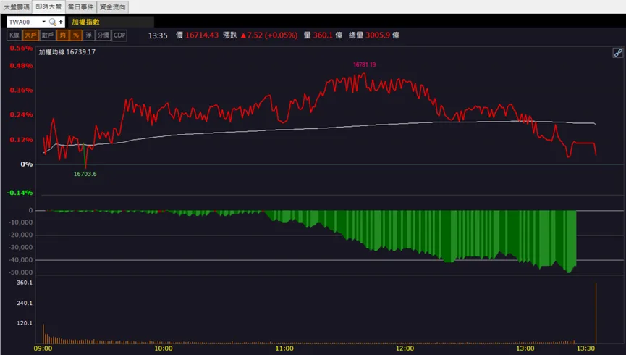This screenshot has height=355, width=626.
Task: Click the low marker 16703.6
Action: pyautogui.click(x=85, y=174)
